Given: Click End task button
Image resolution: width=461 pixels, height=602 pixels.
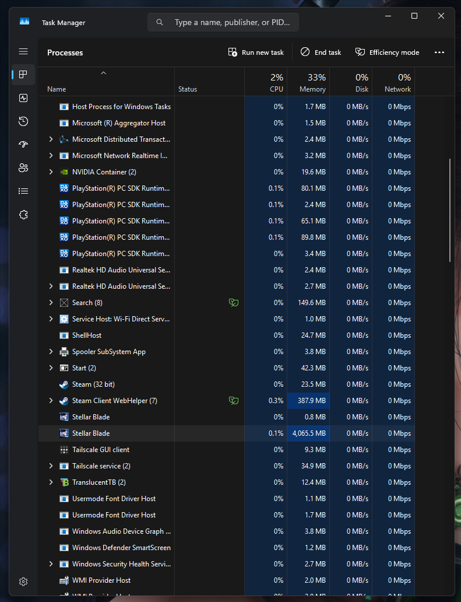Looking at the screenshot, I should click(x=321, y=52).
